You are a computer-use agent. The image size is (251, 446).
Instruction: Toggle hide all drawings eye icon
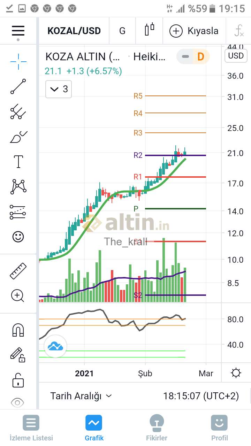(17, 403)
